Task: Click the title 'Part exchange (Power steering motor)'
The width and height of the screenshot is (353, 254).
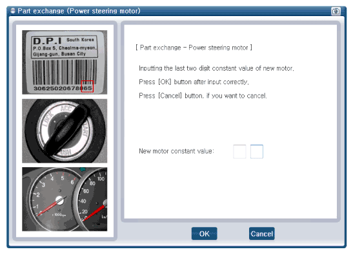Action: [x=79, y=11]
